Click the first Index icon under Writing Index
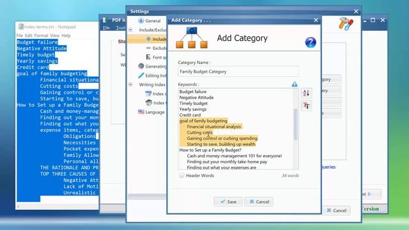Screen dimensions: 409x230 click(148, 94)
